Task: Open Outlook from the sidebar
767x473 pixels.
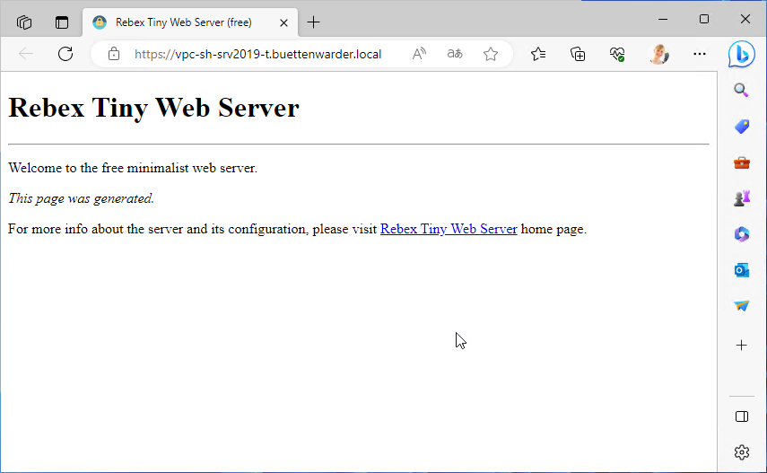Action: pyautogui.click(x=742, y=270)
